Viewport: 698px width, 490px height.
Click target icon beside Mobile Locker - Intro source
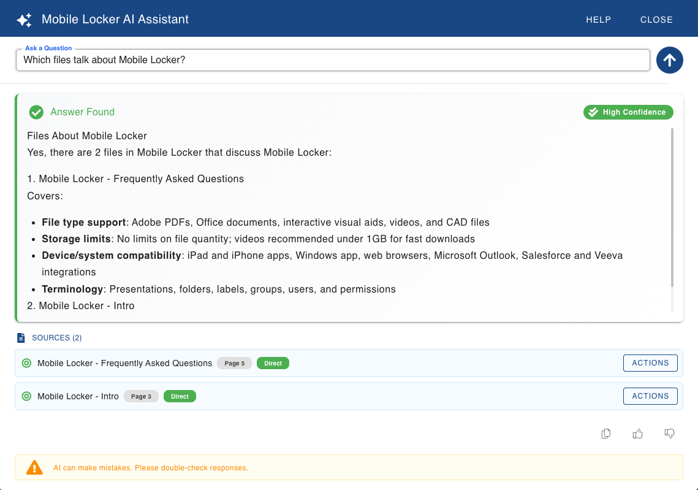27,396
